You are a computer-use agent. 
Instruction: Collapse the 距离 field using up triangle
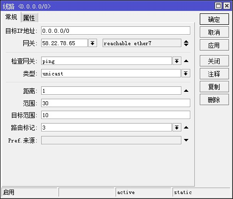point(186,91)
